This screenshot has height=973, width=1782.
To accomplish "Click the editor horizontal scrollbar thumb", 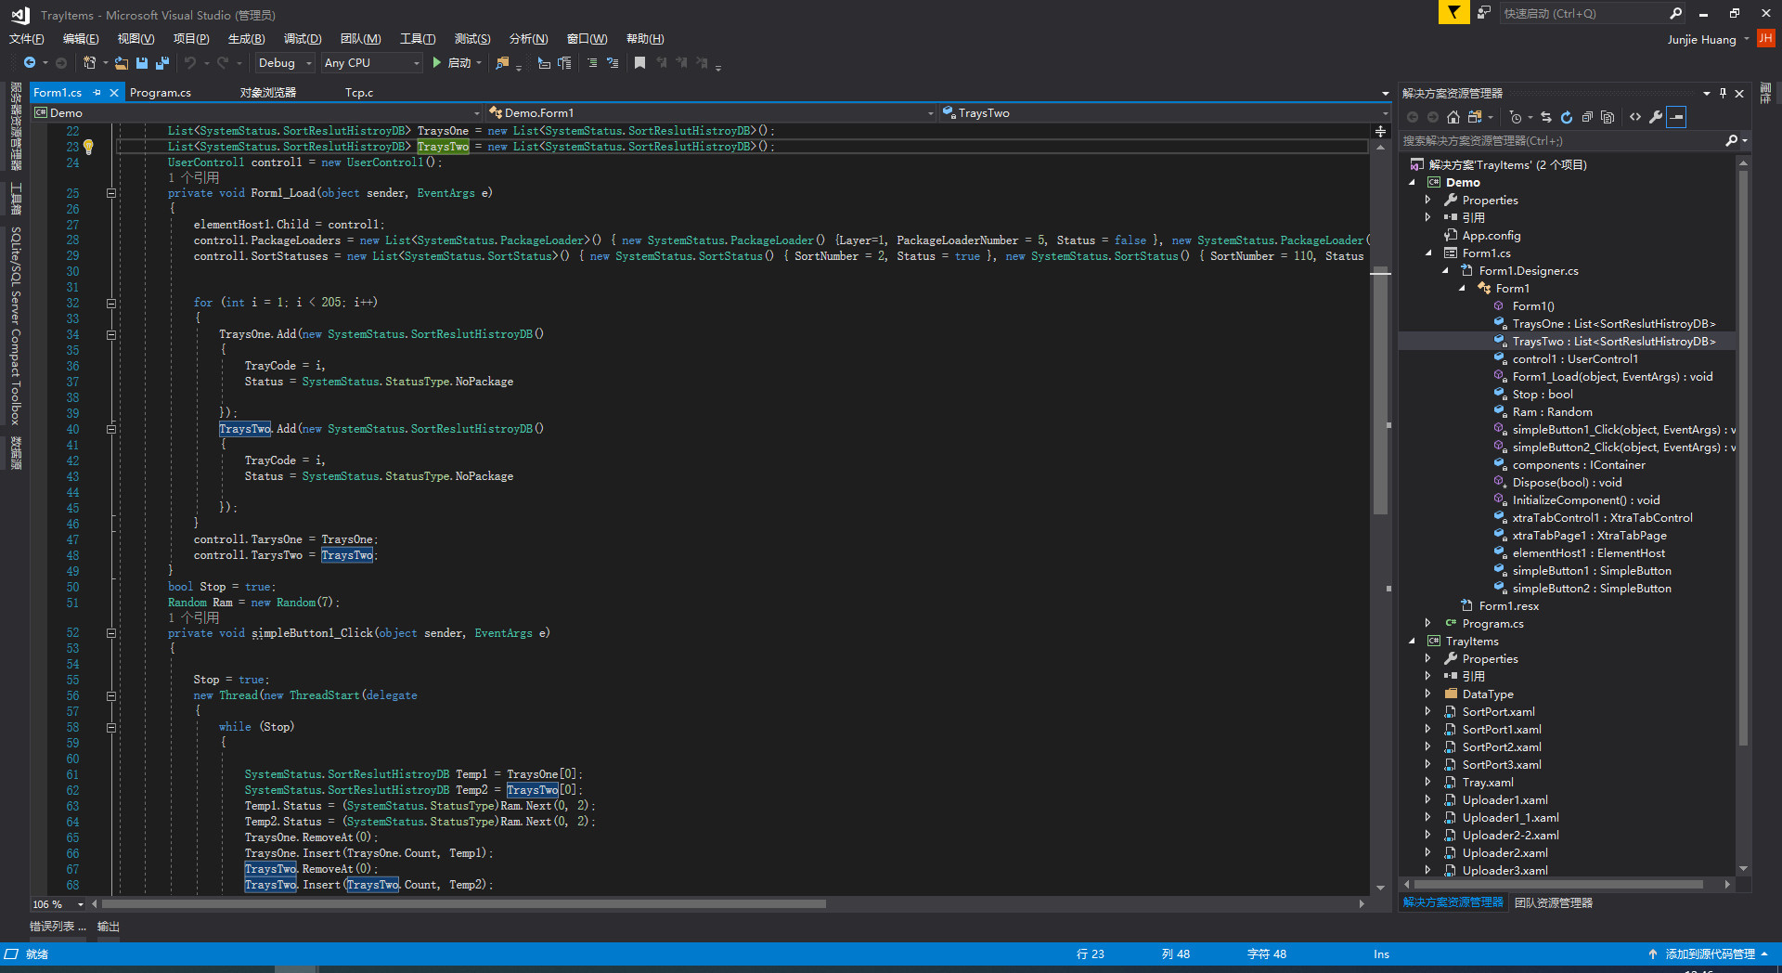I will tap(464, 904).
